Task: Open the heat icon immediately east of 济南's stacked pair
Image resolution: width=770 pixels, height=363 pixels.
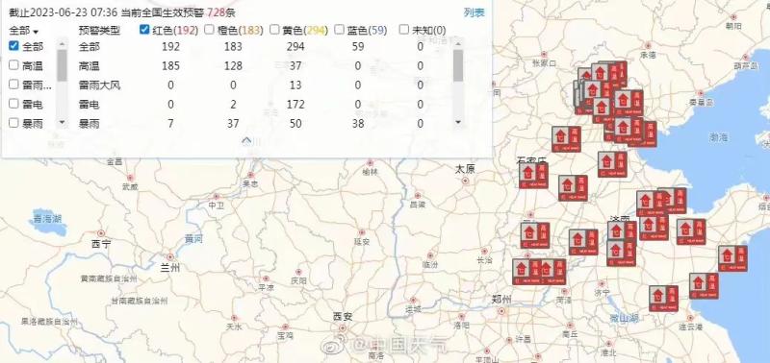Action: [x=654, y=228]
